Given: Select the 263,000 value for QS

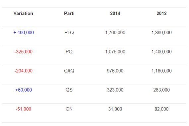Looking at the screenshot, I should [161, 90].
